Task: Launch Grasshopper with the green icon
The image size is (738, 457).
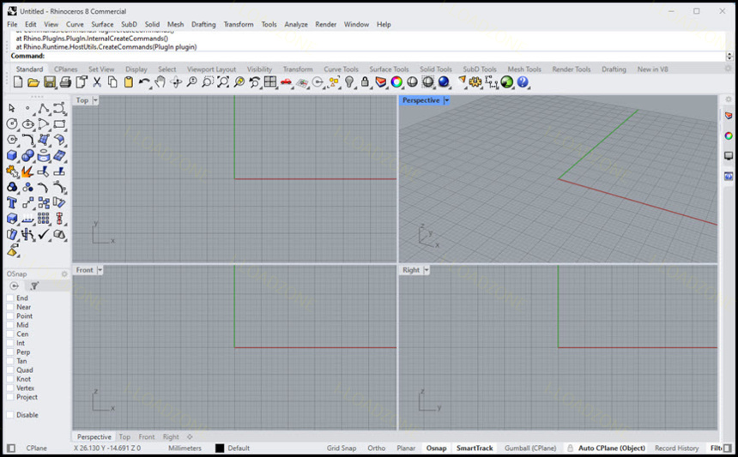Action: (507, 82)
